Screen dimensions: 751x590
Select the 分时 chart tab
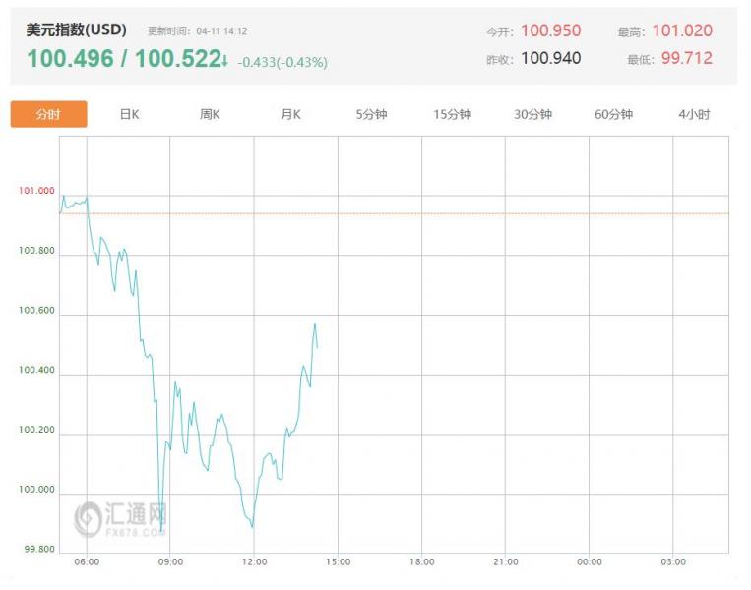tap(48, 114)
